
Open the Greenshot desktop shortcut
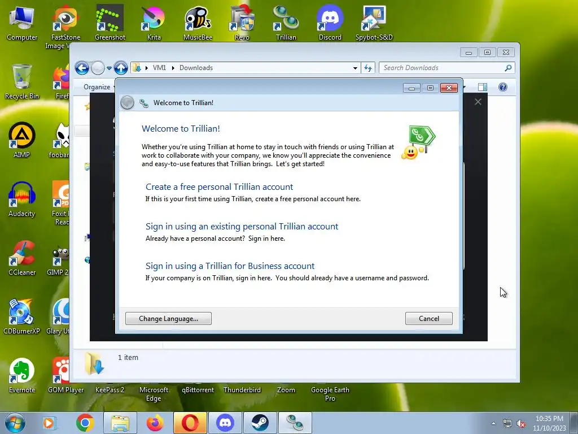pos(110,23)
